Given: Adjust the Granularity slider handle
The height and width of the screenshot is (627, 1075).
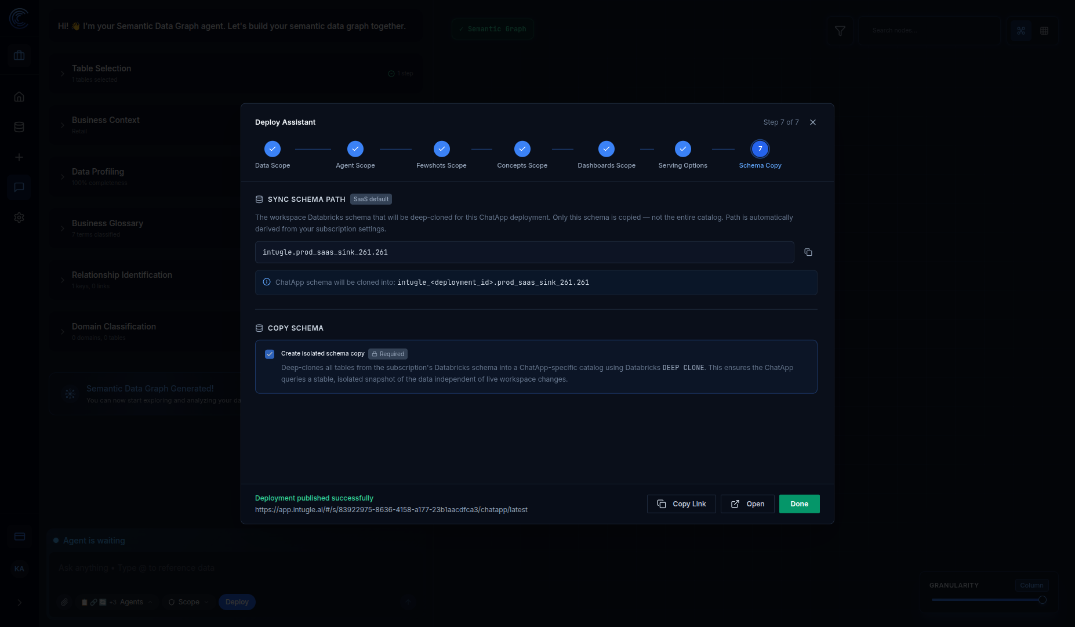Looking at the screenshot, I should 1042,600.
